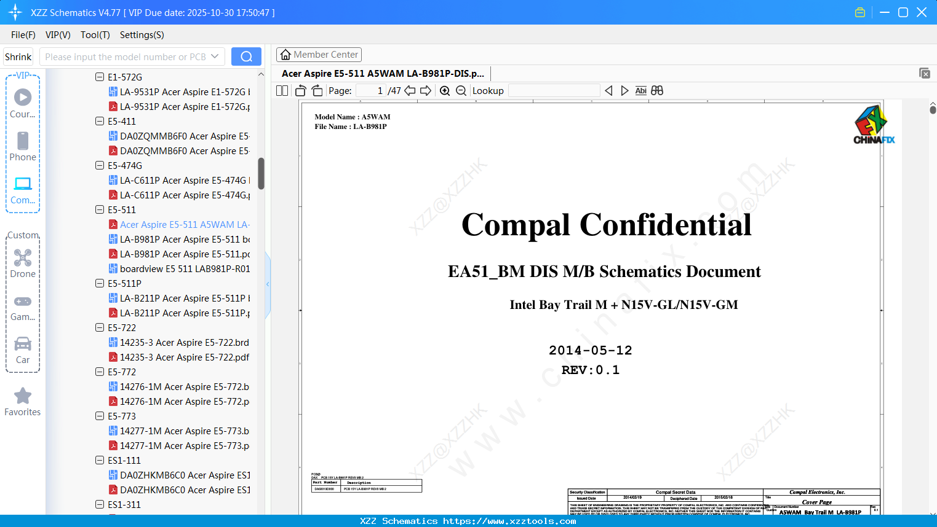Viewport: 937px width, 527px height.
Task: Open the yellow VIP bag icon in title bar
Action: point(860,12)
